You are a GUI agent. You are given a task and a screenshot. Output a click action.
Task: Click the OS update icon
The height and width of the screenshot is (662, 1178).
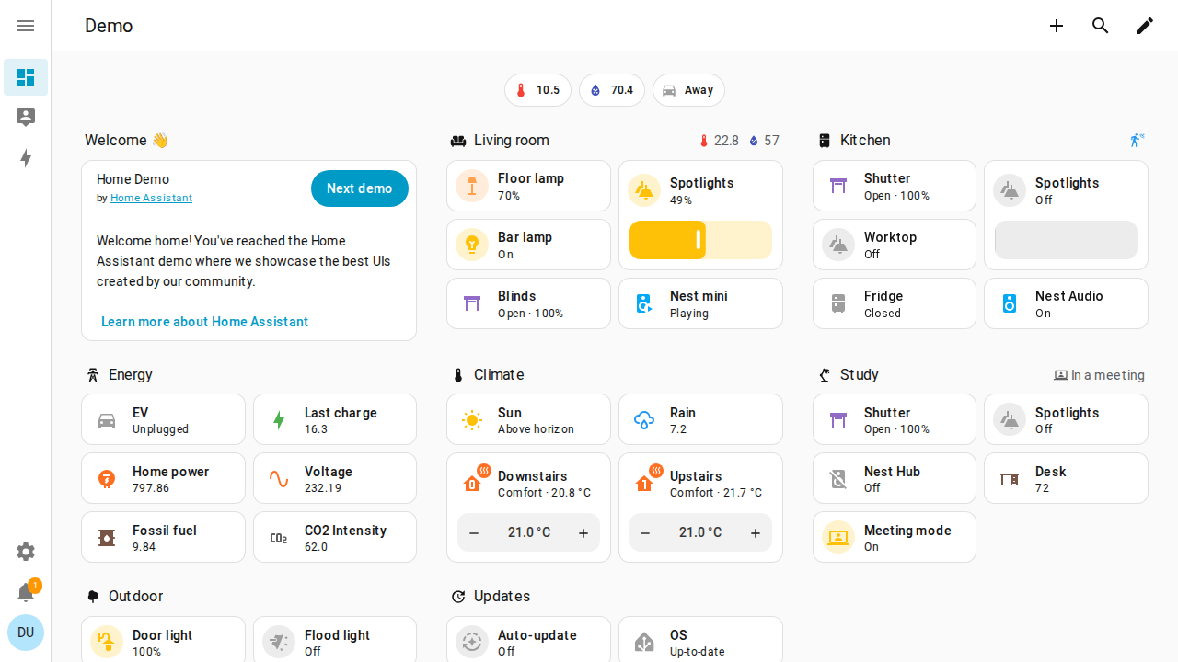[644, 642]
